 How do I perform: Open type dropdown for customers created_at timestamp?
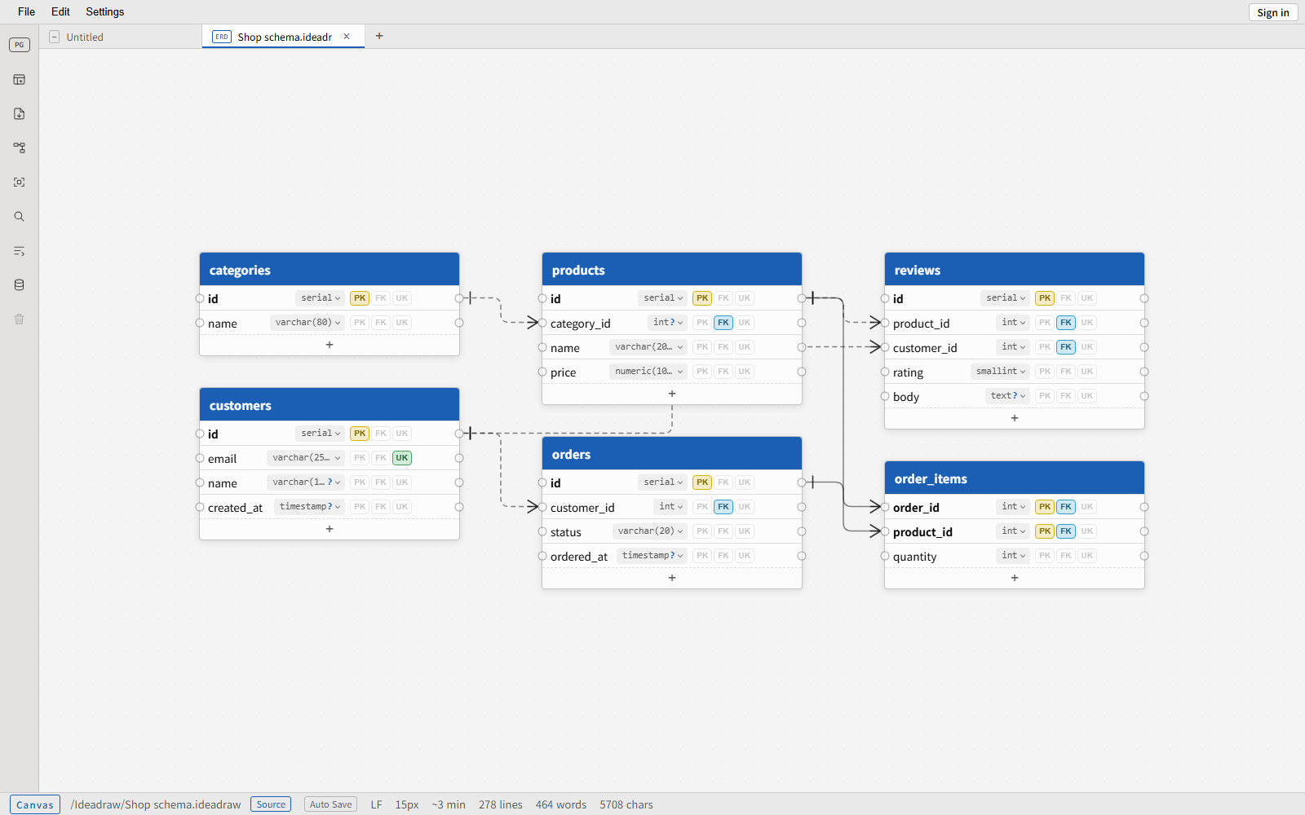310,507
